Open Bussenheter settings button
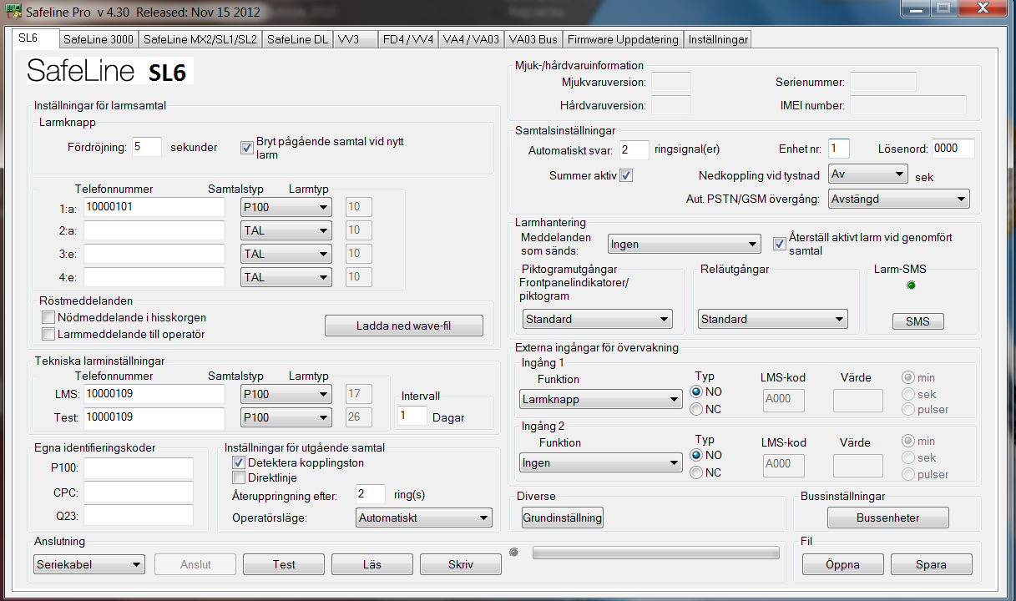The width and height of the screenshot is (1016, 601). click(888, 518)
